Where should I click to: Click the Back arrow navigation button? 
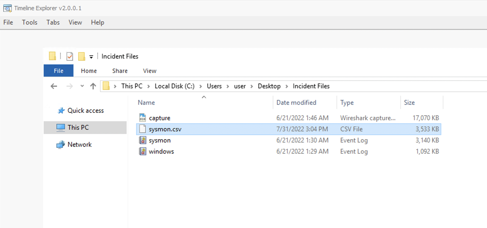click(x=54, y=86)
